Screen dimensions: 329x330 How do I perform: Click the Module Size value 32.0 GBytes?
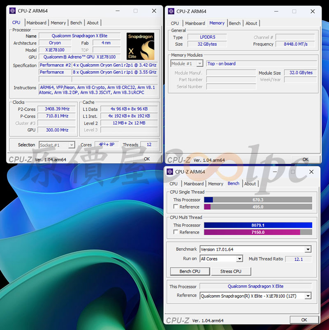tap(301, 73)
